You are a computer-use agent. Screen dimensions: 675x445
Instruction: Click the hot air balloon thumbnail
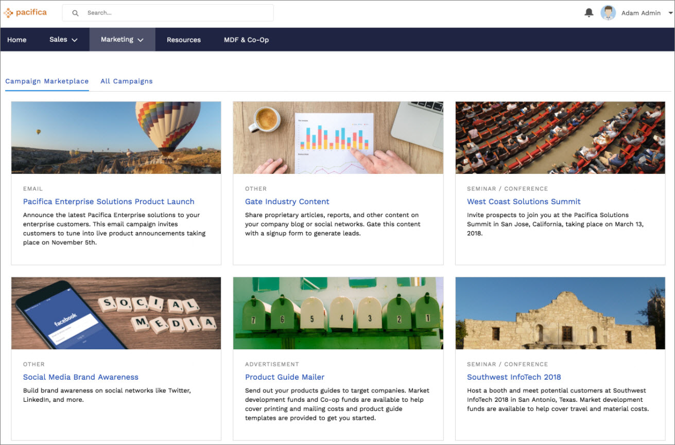(x=116, y=137)
